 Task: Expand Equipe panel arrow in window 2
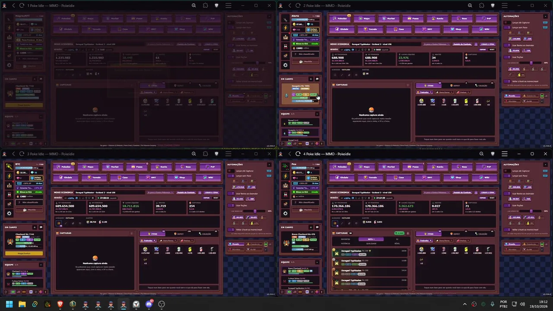point(317,114)
